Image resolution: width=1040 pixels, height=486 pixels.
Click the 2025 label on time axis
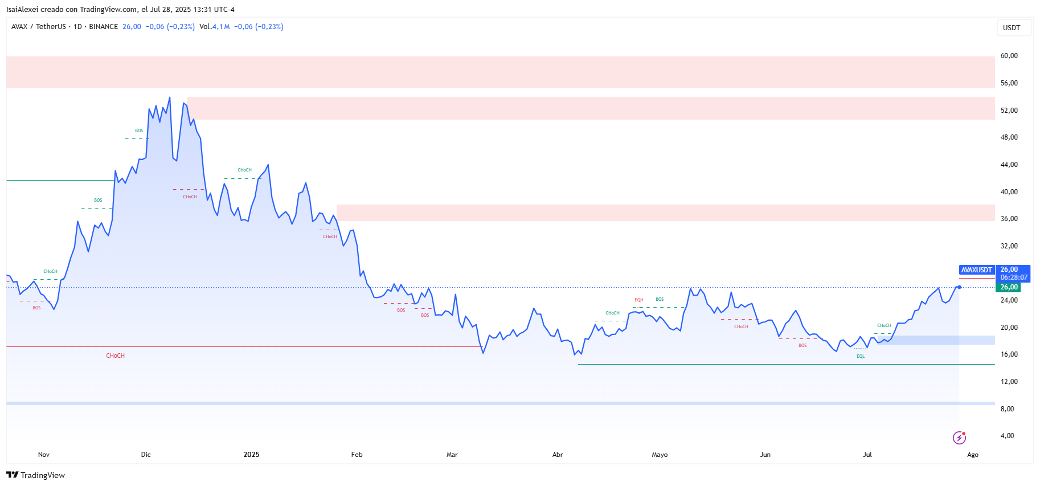coord(251,455)
